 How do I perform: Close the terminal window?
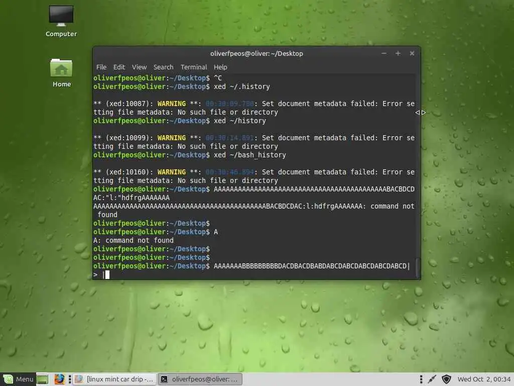pos(412,53)
